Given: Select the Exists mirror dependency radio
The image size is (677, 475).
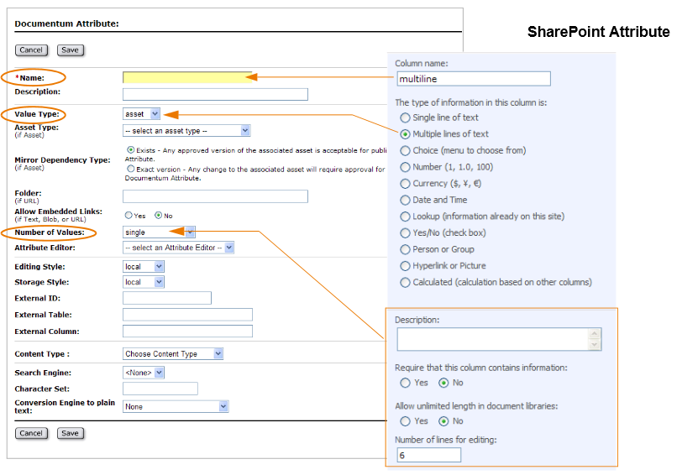Looking at the screenshot, I should (130, 150).
